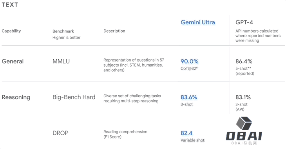Click the 90.0% Gemini Ultra score

pos(190,61)
